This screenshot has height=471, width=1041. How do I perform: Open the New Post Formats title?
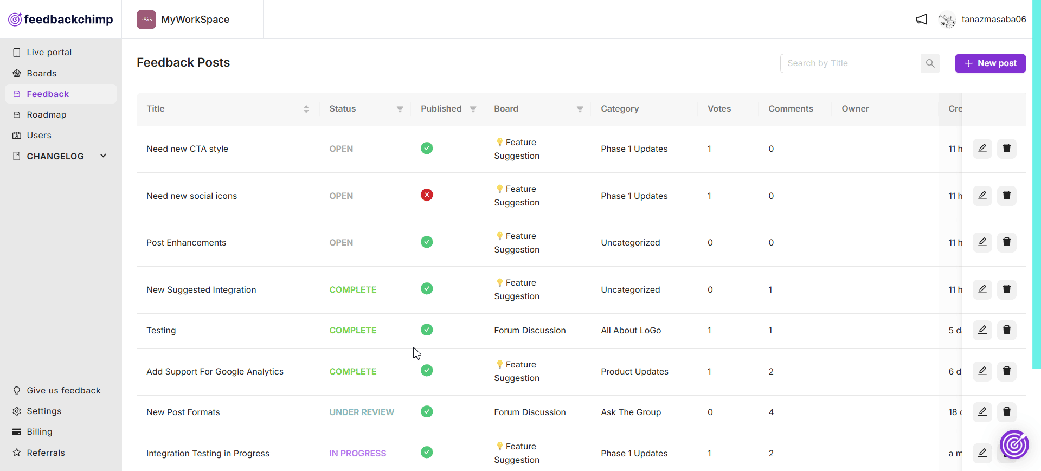pyautogui.click(x=183, y=412)
